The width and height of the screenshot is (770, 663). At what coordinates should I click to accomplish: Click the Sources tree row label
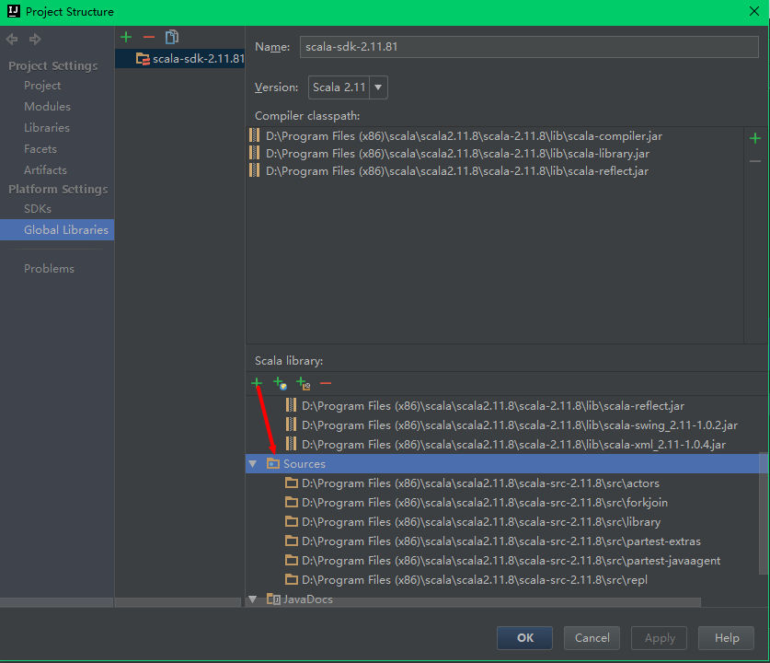tap(305, 464)
